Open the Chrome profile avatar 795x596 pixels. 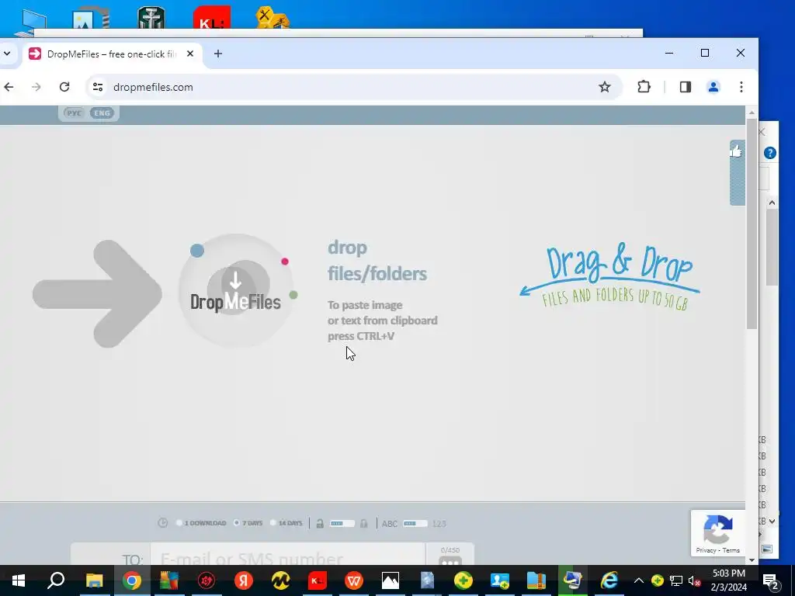pyautogui.click(x=713, y=87)
